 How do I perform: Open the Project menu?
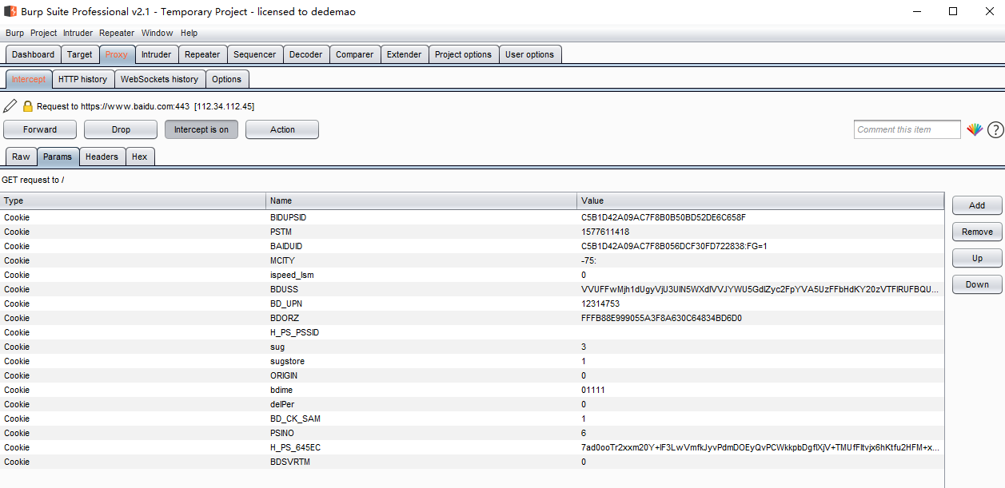(44, 33)
